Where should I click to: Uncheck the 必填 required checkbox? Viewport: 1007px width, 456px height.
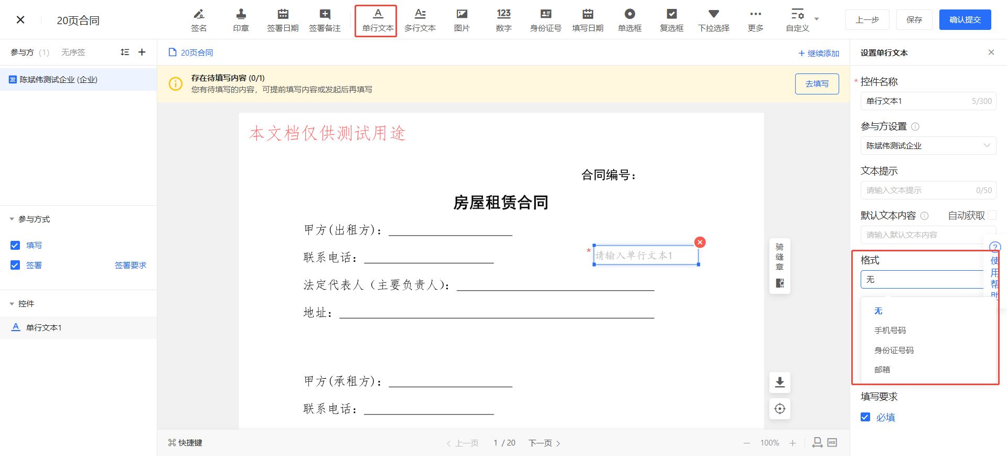(865, 417)
